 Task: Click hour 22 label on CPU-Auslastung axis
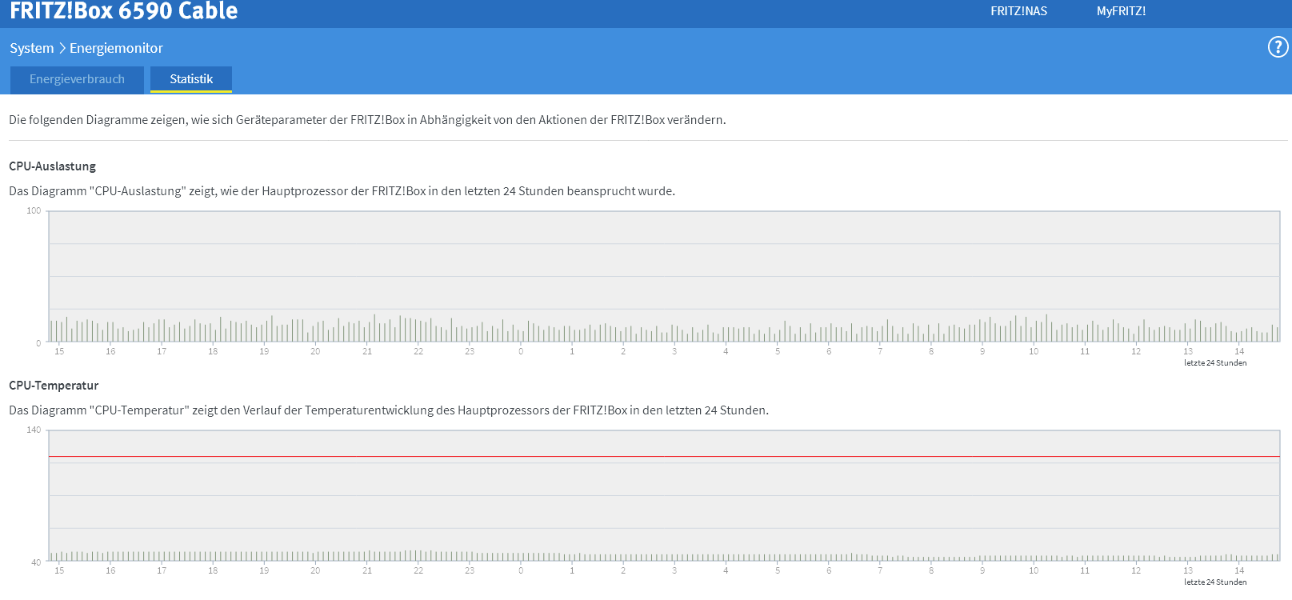418,351
